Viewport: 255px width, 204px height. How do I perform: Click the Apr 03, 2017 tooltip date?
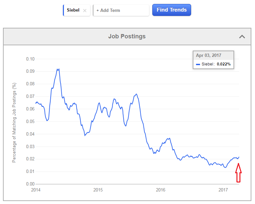(209, 56)
